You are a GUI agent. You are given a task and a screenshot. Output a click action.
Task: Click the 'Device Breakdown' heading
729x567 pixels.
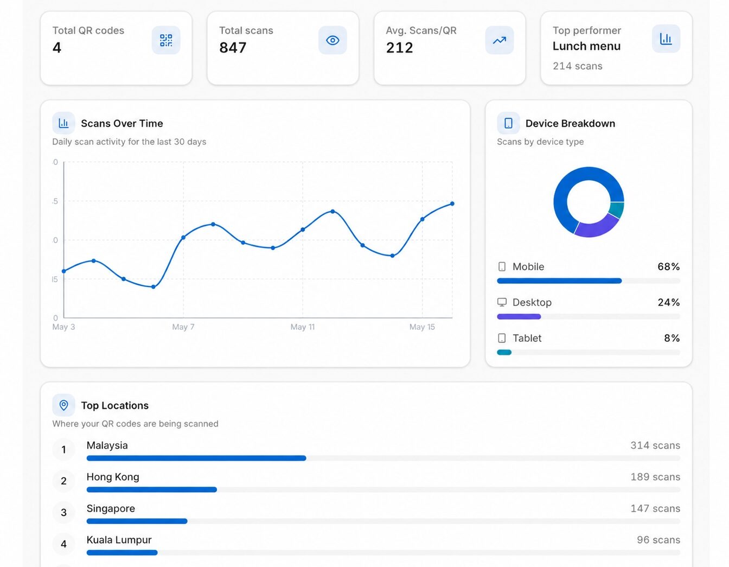[570, 124]
